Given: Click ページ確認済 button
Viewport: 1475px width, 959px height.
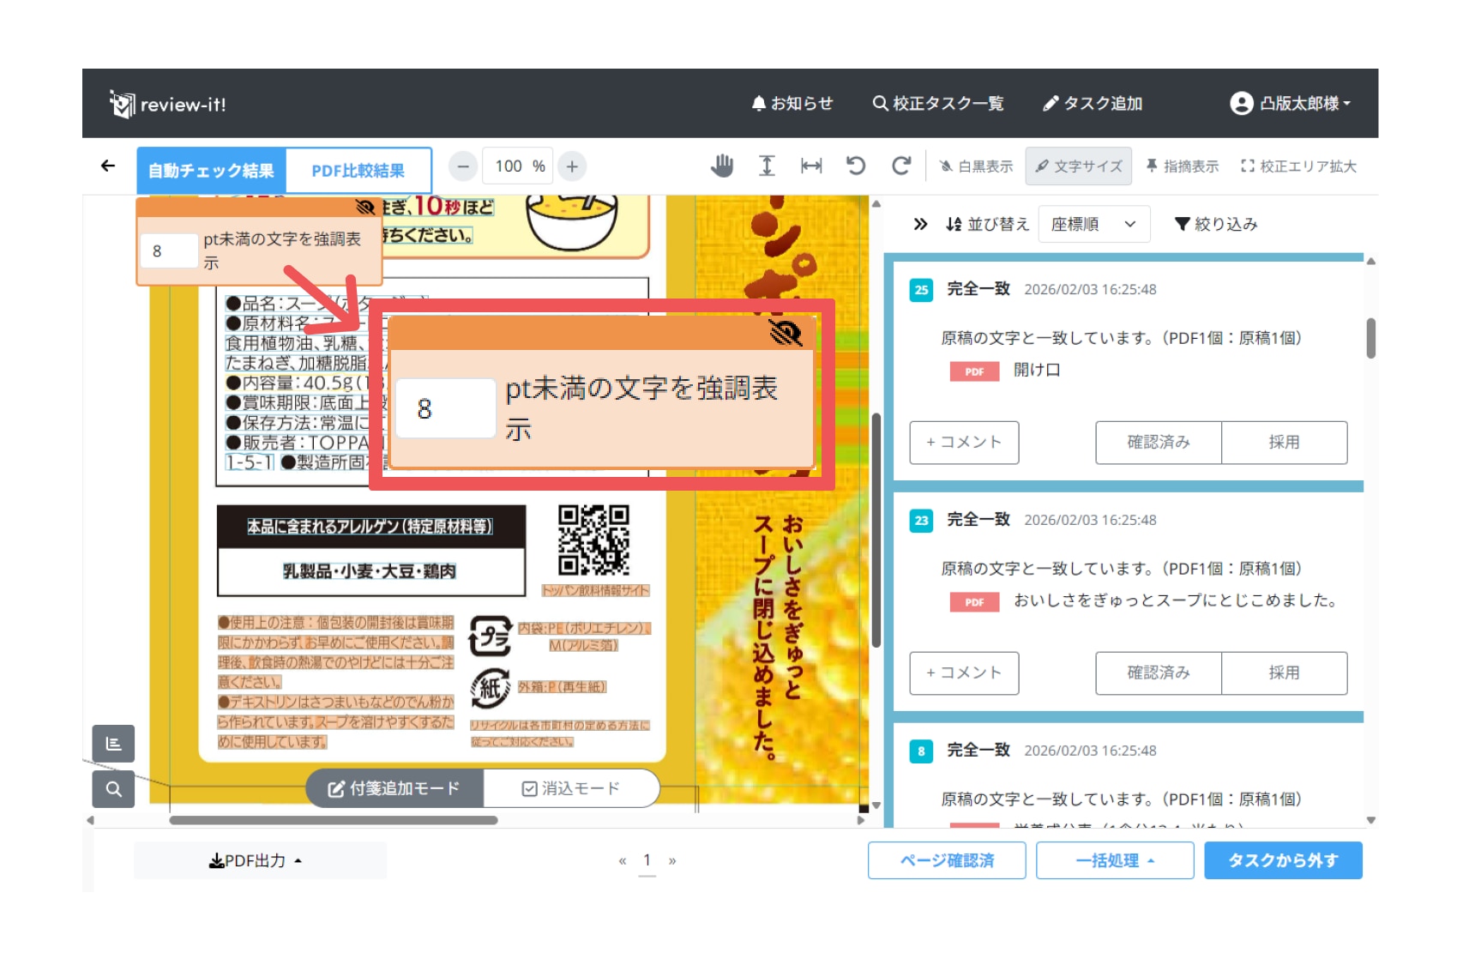Looking at the screenshot, I should [946, 860].
